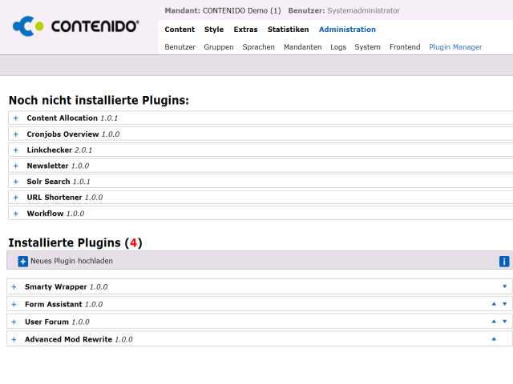Viewport: 513px width, 384px height.
Task: Open the Frontend submenu
Action: point(405,47)
